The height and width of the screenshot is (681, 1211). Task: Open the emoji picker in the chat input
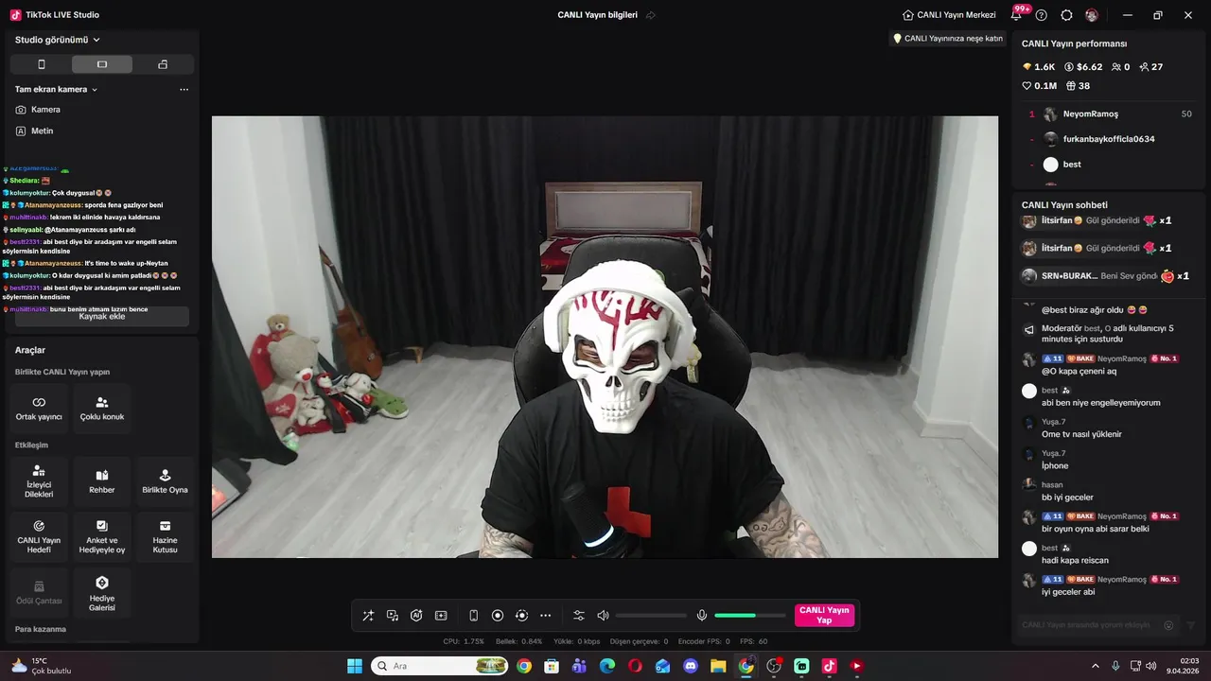click(1168, 625)
